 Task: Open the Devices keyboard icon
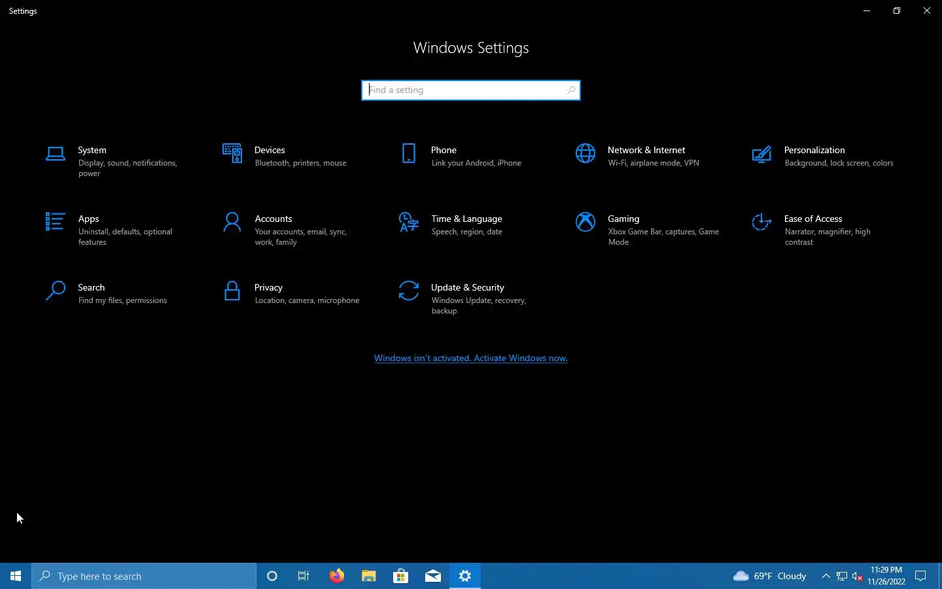232,153
